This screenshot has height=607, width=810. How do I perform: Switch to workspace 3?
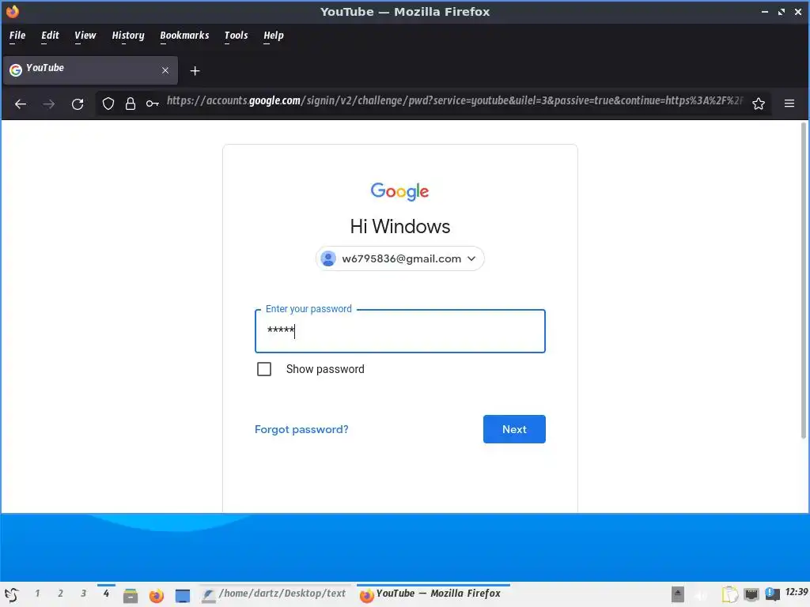point(83,594)
